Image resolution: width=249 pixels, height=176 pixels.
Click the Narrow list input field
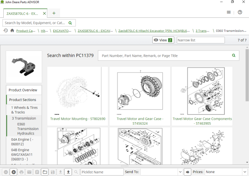(x=201, y=40)
